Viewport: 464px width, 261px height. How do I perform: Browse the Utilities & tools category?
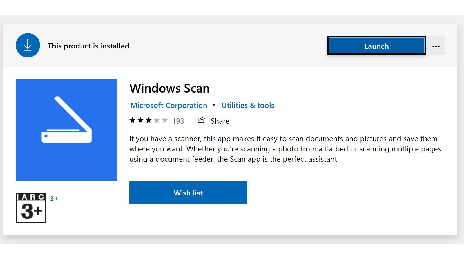pos(248,105)
